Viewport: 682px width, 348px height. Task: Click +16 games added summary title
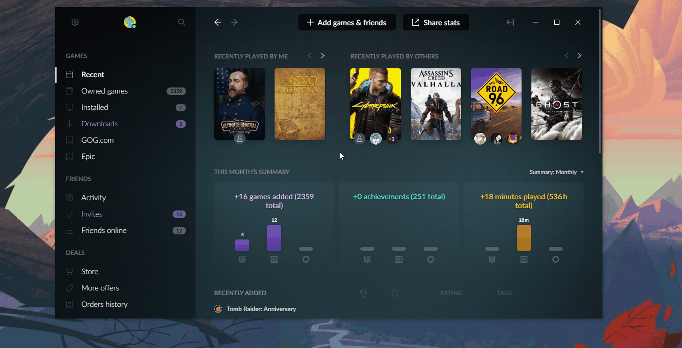(x=274, y=201)
